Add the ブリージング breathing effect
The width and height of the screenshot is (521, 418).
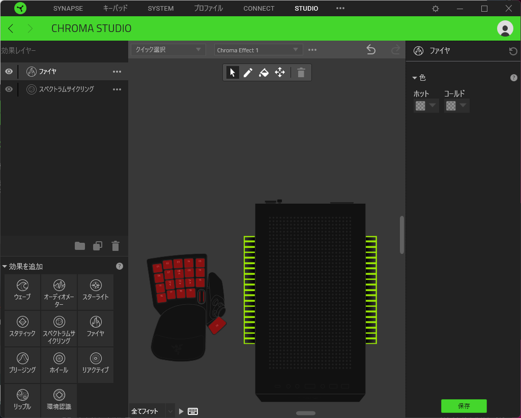pos(22,365)
